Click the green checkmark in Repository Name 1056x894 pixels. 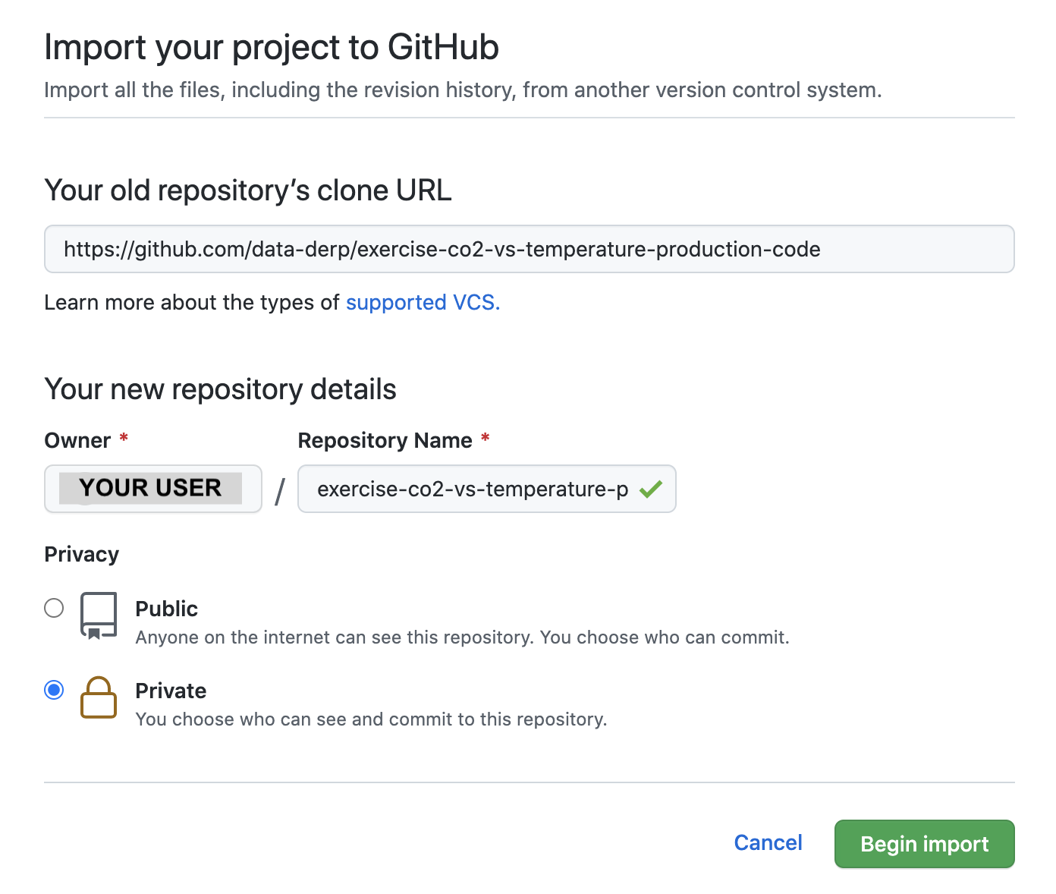pyautogui.click(x=651, y=489)
